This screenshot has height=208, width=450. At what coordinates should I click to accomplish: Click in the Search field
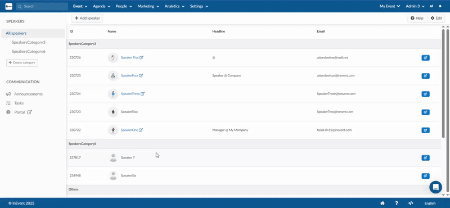42,6
